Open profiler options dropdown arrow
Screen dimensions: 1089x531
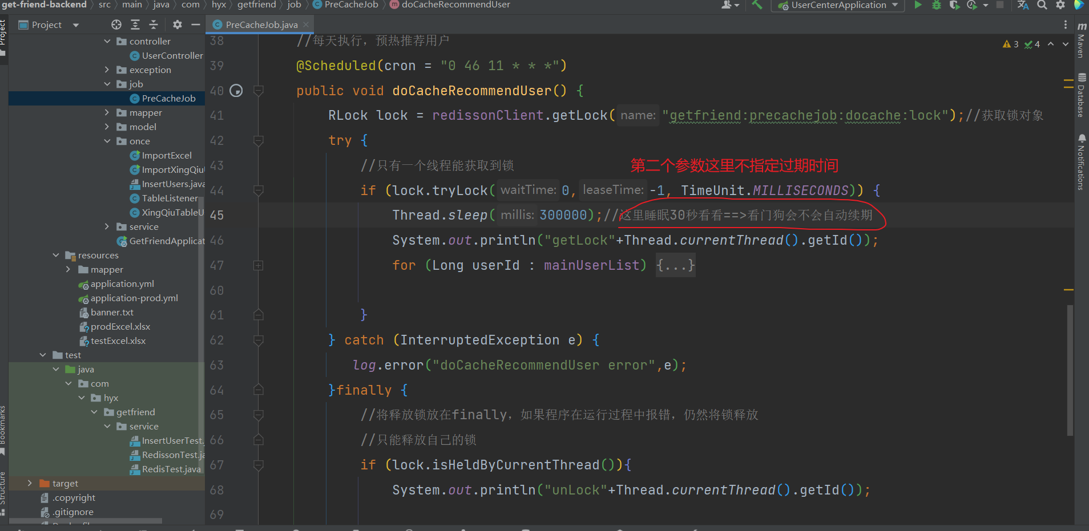click(985, 5)
